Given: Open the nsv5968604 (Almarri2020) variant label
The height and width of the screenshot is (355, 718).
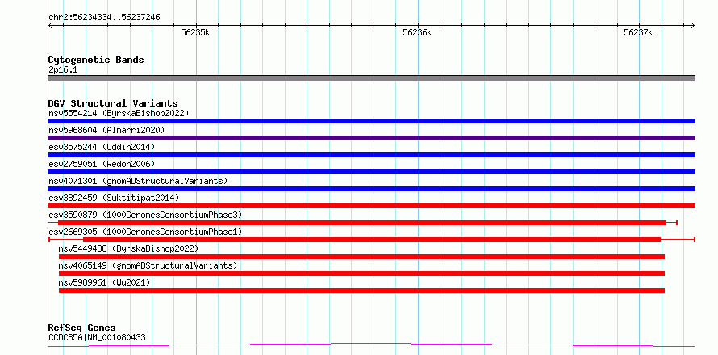Looking at the screenshot, I should coord(106,130).
